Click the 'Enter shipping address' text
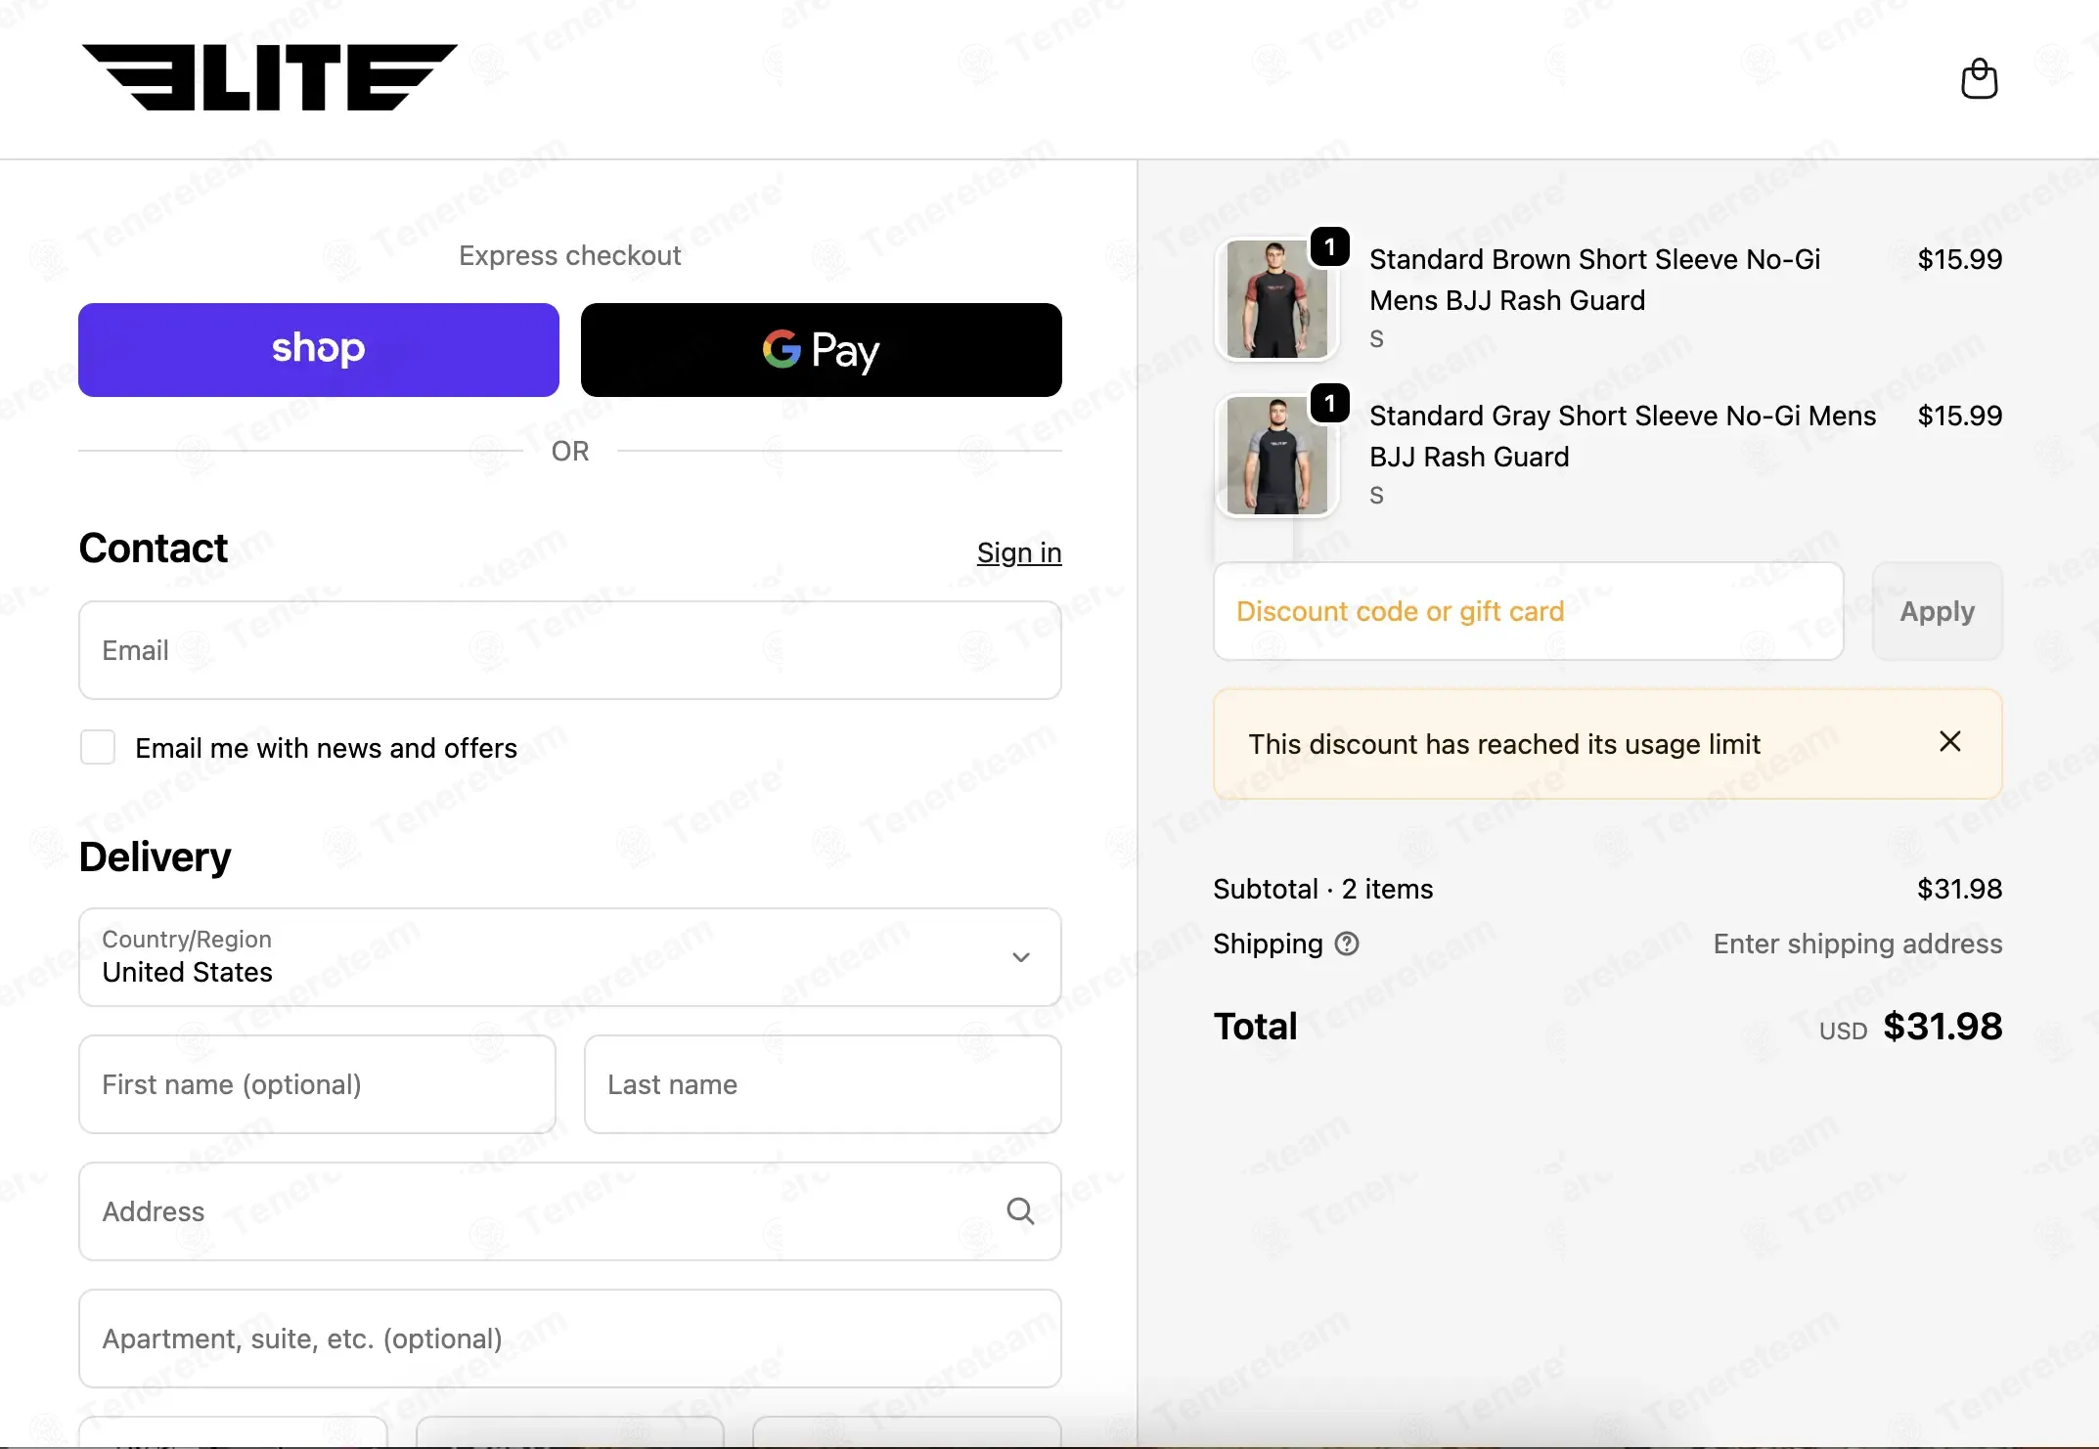Screen dimensions: 2099x1449 (1857, 944)
